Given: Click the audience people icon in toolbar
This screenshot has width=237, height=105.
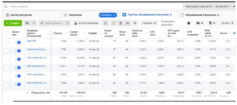Looking at the screenshot, I should pyautogui.click(x=128, y=23).
